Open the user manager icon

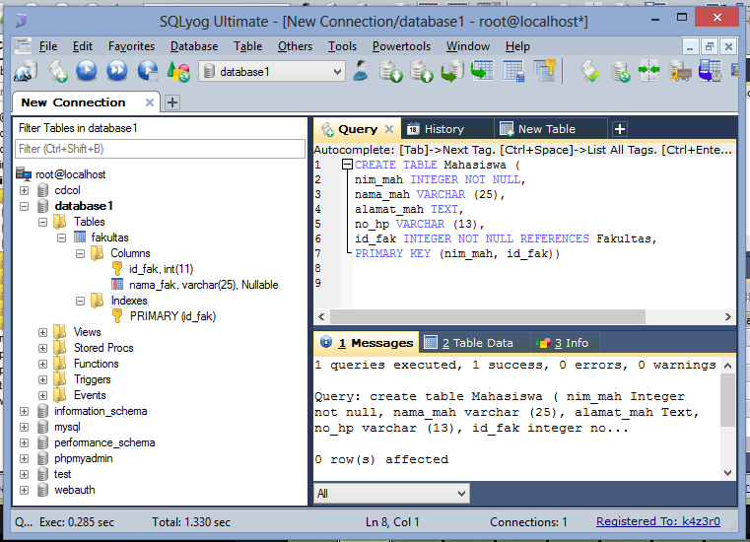pyautogui.click(x=361, y=71)
